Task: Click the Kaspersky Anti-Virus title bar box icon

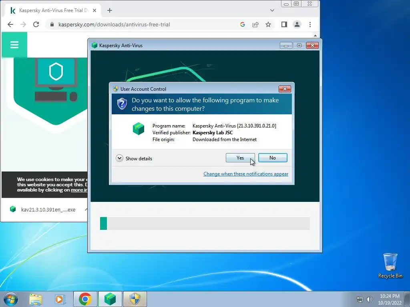Action: [94, 46]
